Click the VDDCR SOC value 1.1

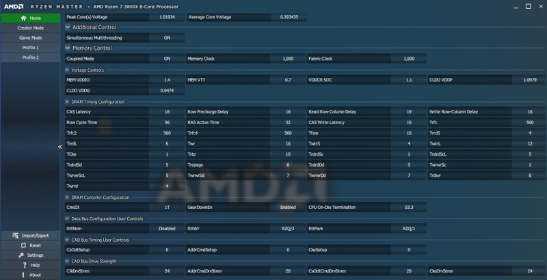pos(409,80)
